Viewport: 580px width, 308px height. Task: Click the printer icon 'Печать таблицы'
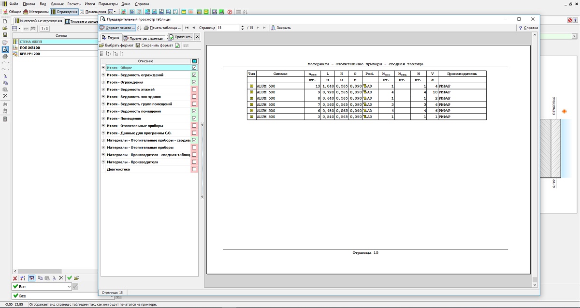146,28
